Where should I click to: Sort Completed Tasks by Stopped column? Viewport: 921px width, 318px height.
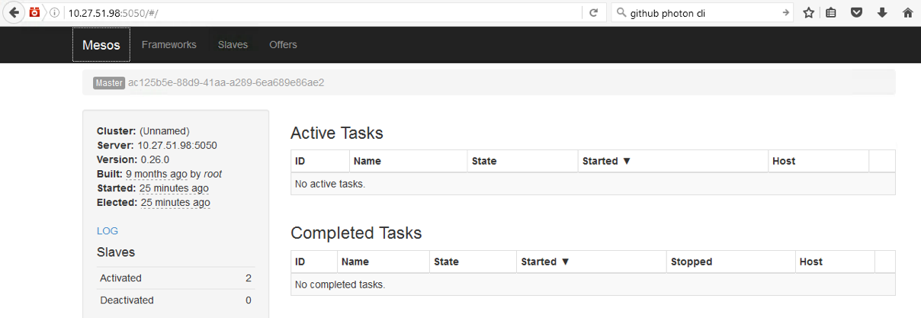691,262
